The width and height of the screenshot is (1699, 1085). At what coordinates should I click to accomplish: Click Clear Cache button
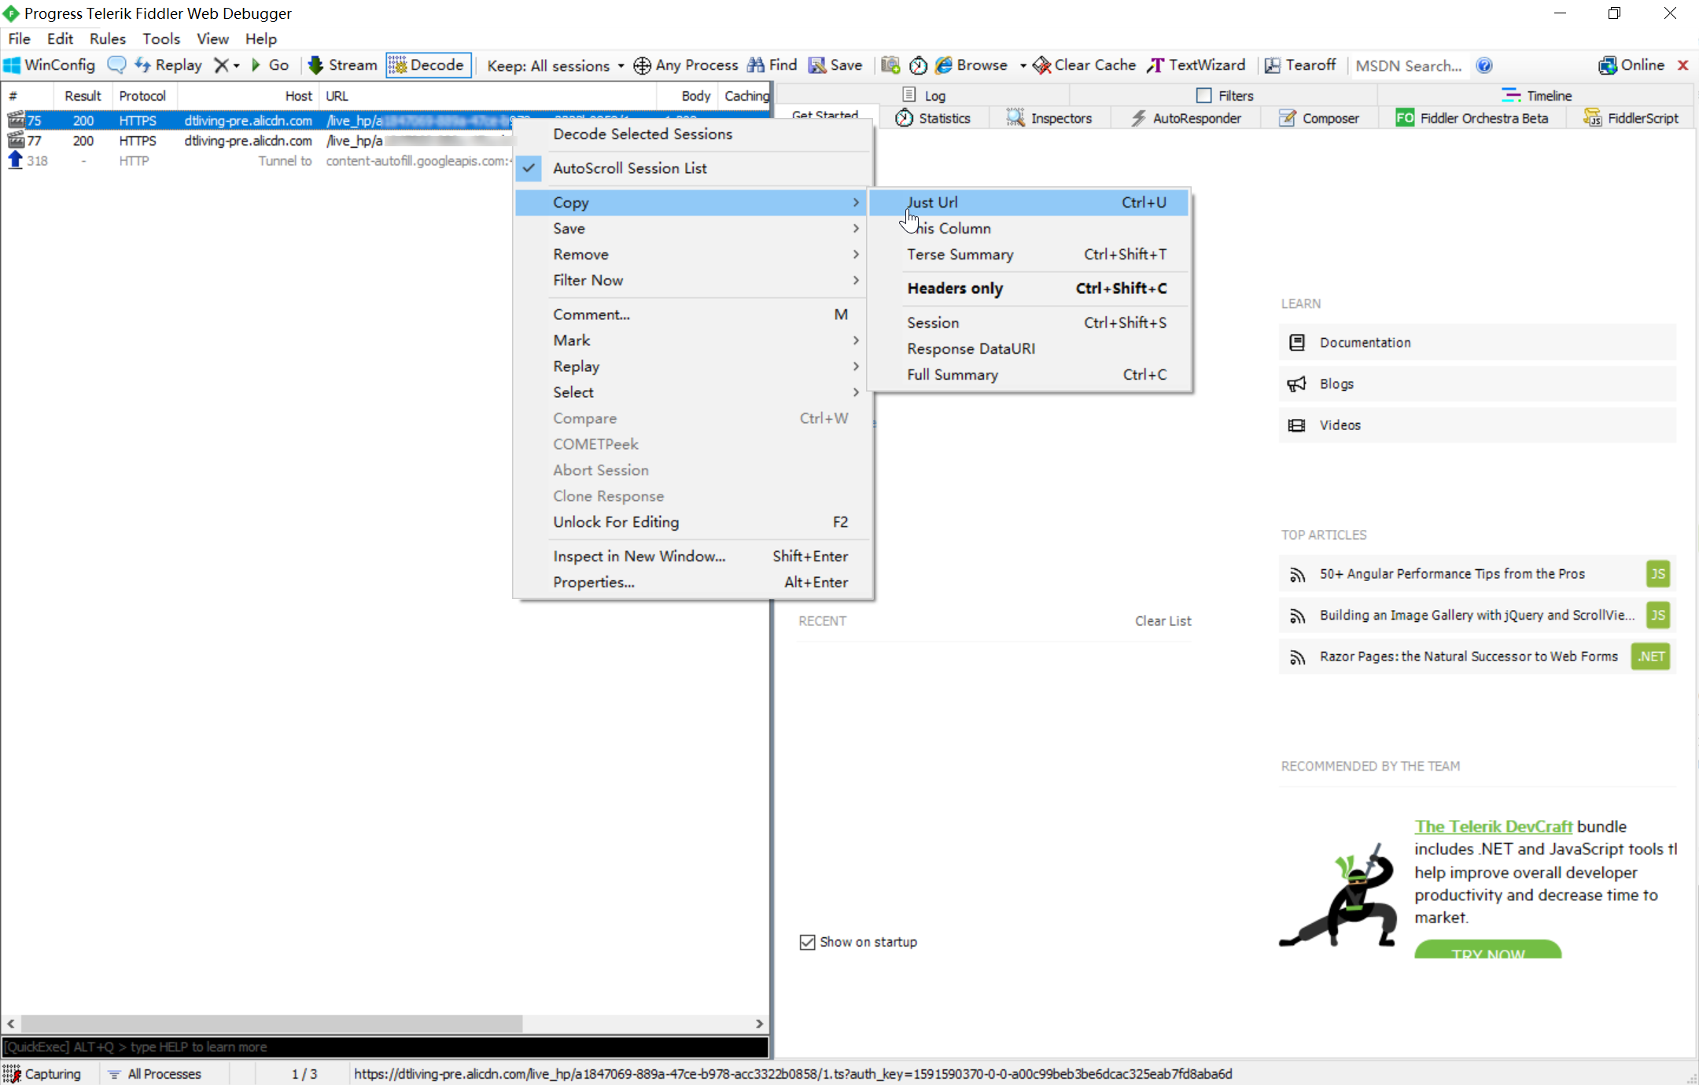click(1085, 65)
